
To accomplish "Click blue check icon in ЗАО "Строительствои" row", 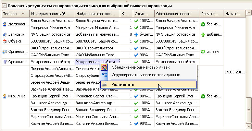I will point(136,48).
